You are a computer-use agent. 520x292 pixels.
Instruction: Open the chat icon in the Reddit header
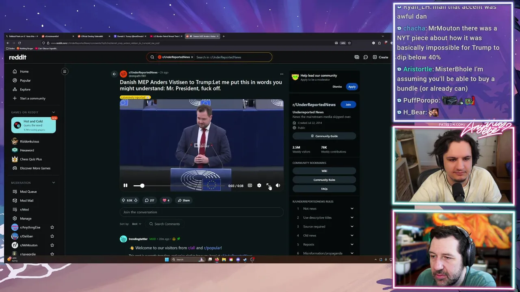tap(366, 57)
